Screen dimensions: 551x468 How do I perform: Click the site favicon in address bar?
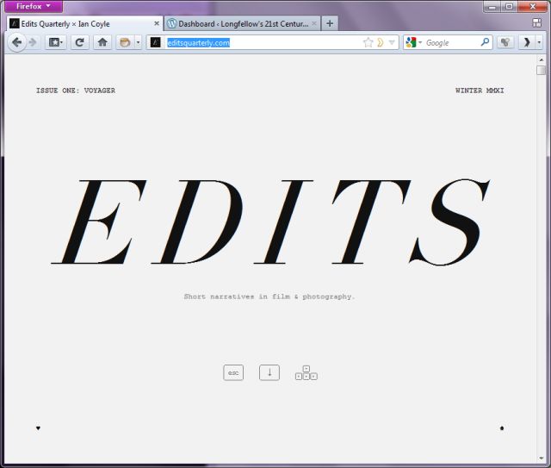(155, 42)
